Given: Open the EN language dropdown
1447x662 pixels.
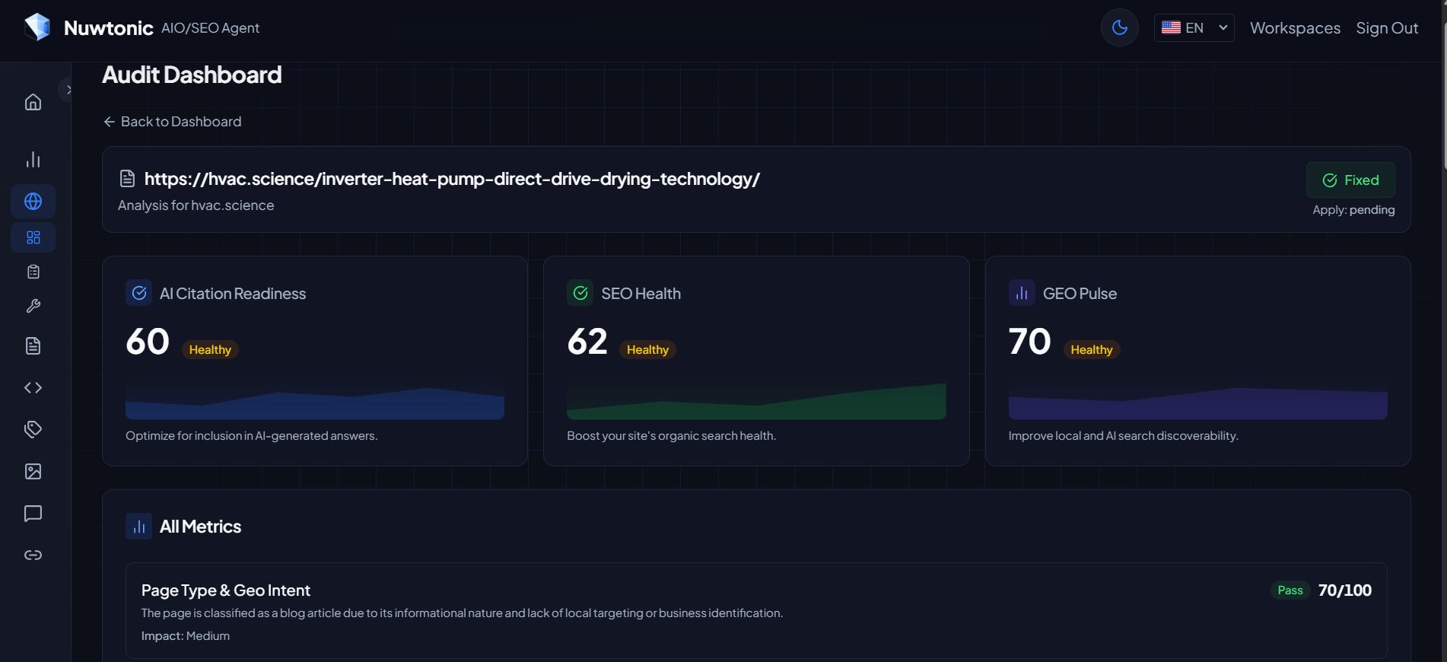Looking at the screenshot, I should 1194,27.
